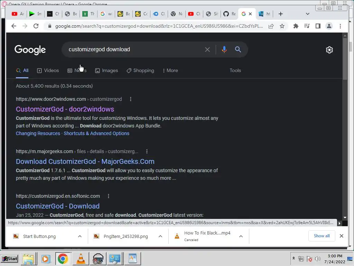
Task: Expand Start Button.png download options
Action: 80,236
